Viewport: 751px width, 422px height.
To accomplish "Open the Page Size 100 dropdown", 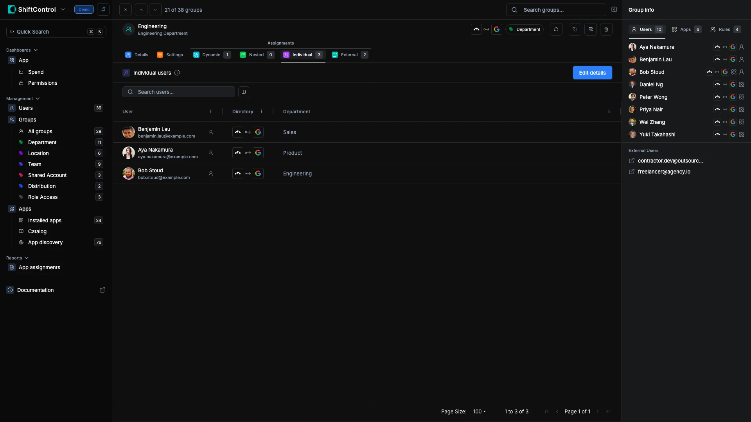I will coord(479,411).
